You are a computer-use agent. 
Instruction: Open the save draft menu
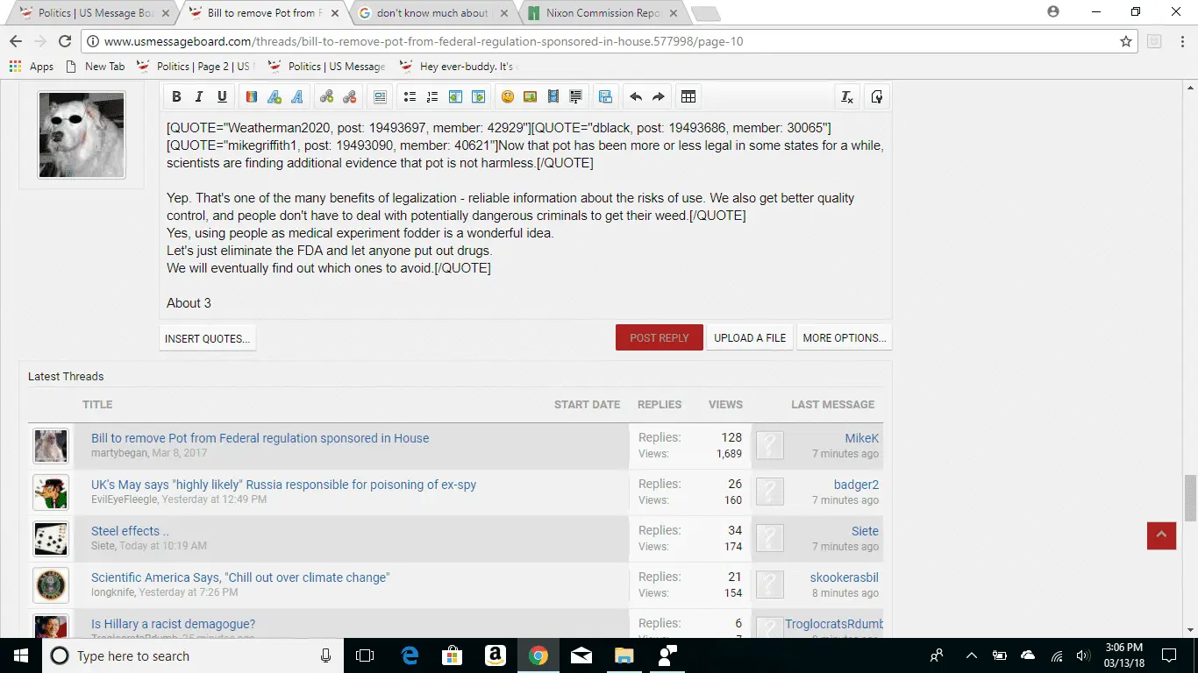click(x=604, y=97)
